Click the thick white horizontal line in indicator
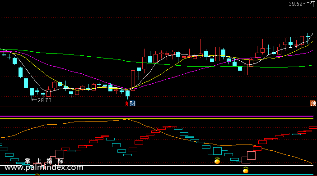 157,166
